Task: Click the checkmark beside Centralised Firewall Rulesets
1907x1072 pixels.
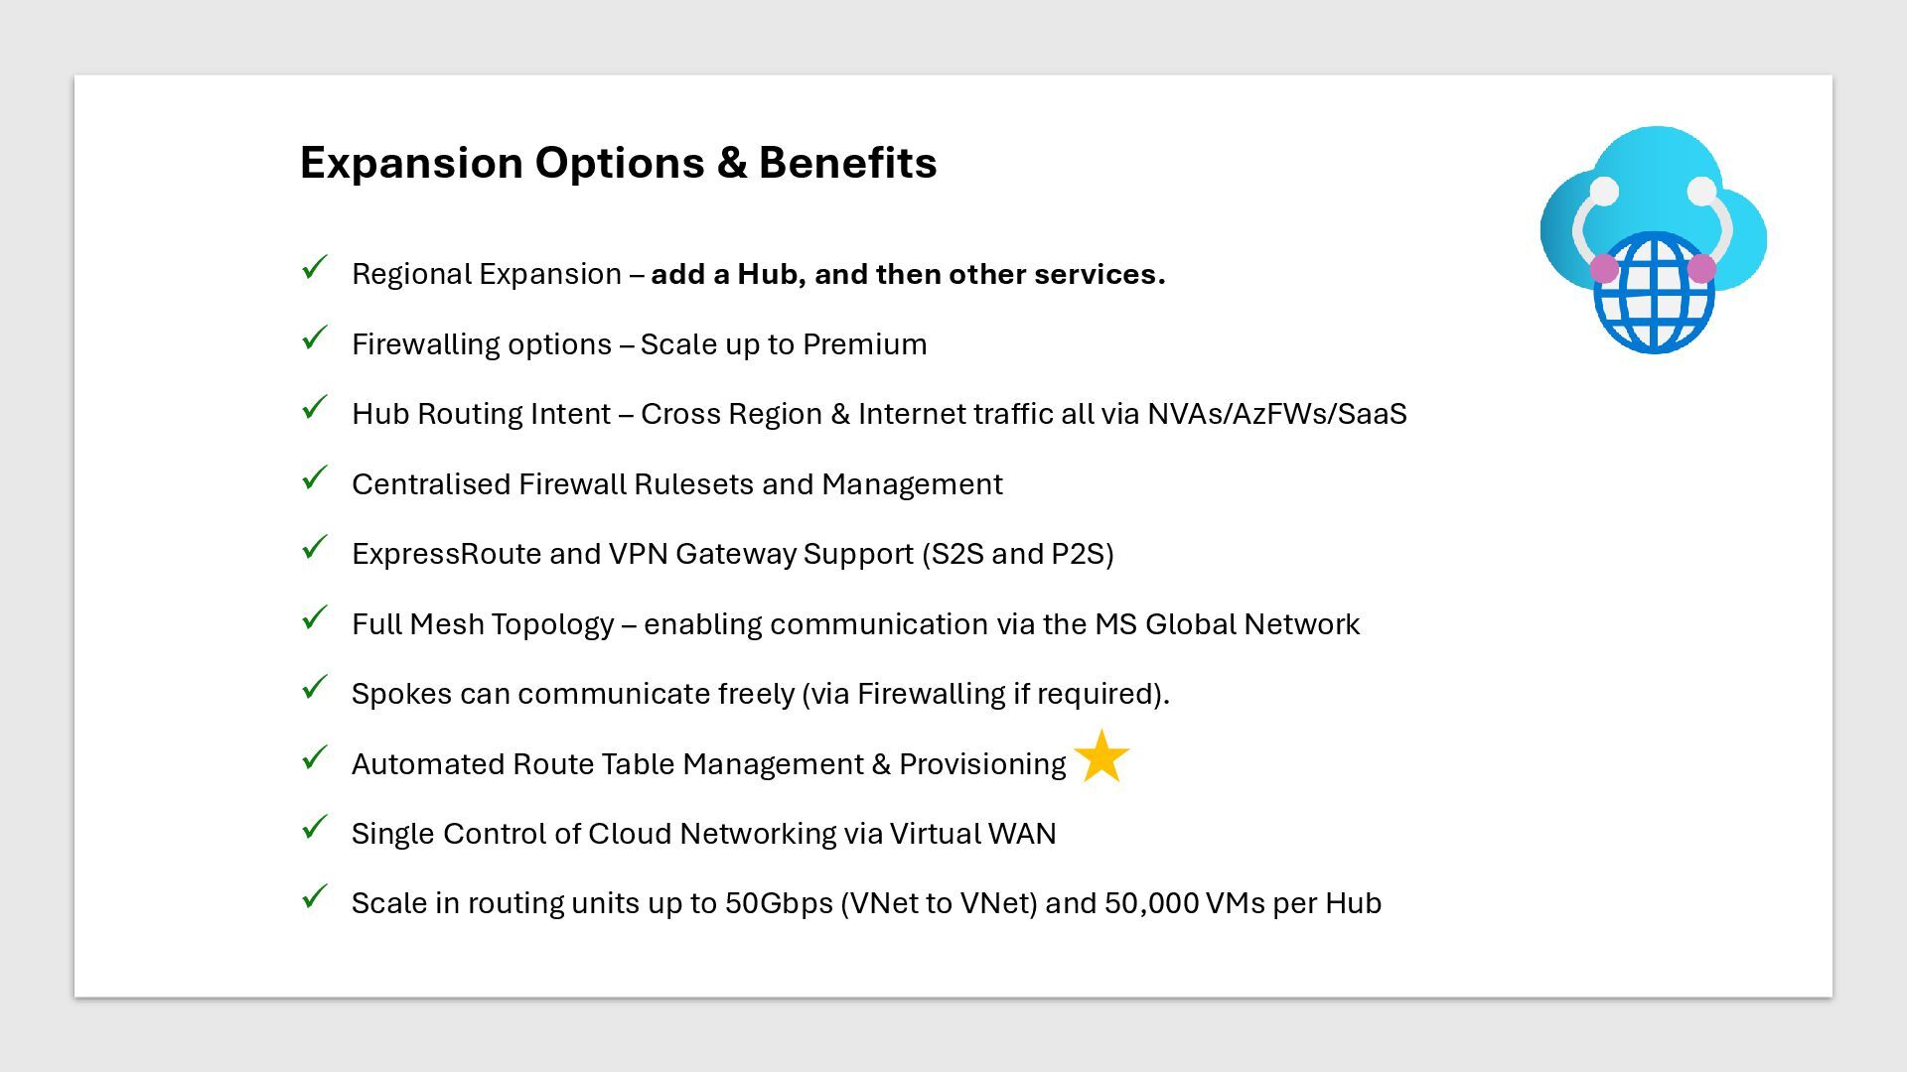Action: [x=315, y=477]
